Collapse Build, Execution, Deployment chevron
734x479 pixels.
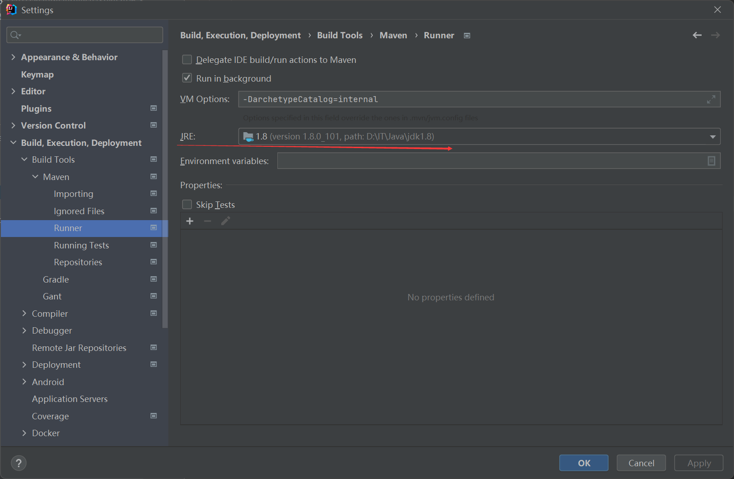[13, 143]
